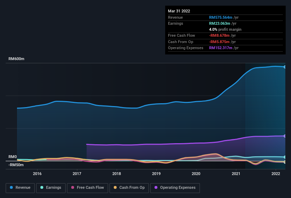Click the Free Cash Flow tooltip label
Screen dimensions: 291x198
[181, 35]
